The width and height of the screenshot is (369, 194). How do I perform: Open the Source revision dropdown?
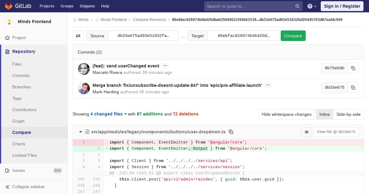click(143, 36)
